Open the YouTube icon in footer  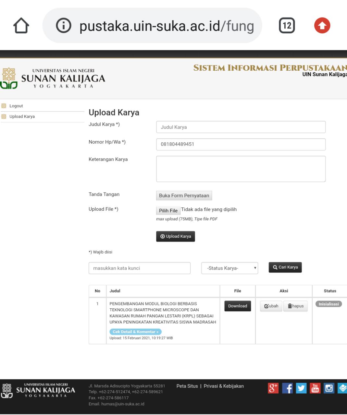[315, 388]
